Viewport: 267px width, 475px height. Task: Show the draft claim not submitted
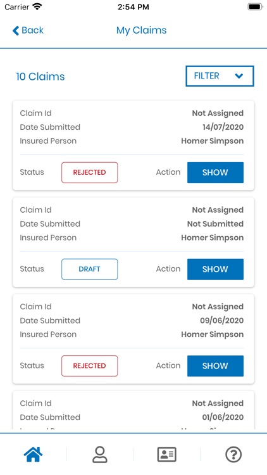215,269
